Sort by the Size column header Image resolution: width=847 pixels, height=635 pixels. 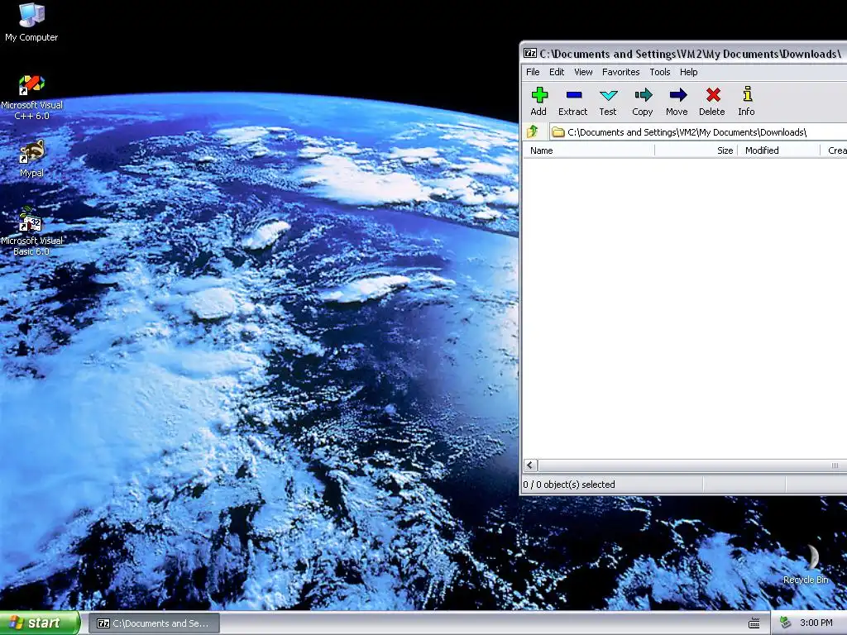(x=696, y=150)
